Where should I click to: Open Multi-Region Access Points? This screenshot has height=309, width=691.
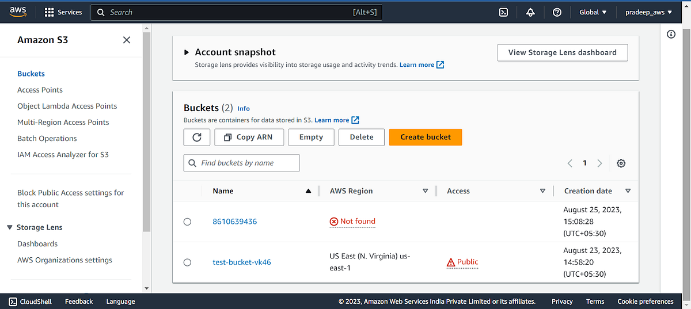tap(63, 122)
